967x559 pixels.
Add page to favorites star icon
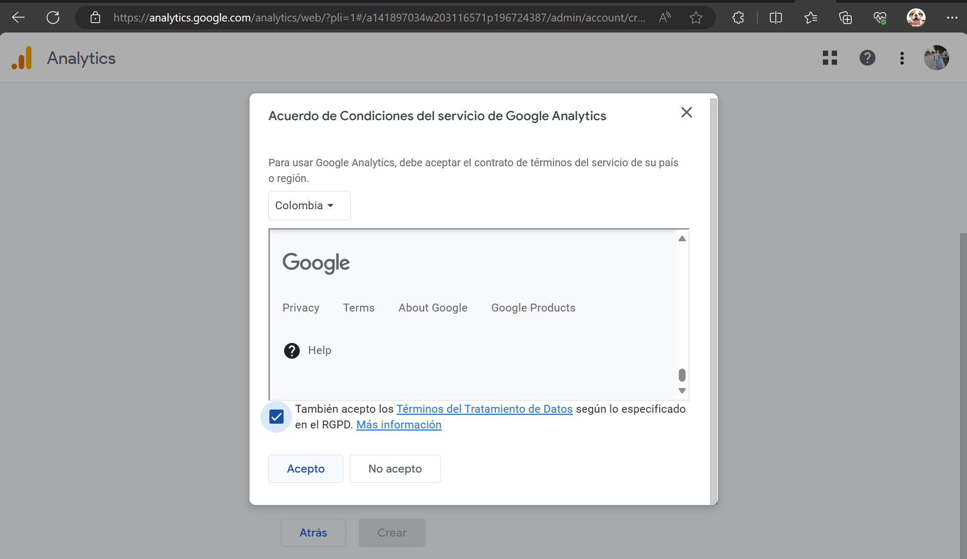click(696, 18)
